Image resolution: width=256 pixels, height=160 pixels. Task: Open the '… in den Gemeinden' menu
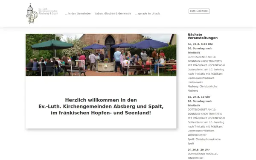pos(78,14)
